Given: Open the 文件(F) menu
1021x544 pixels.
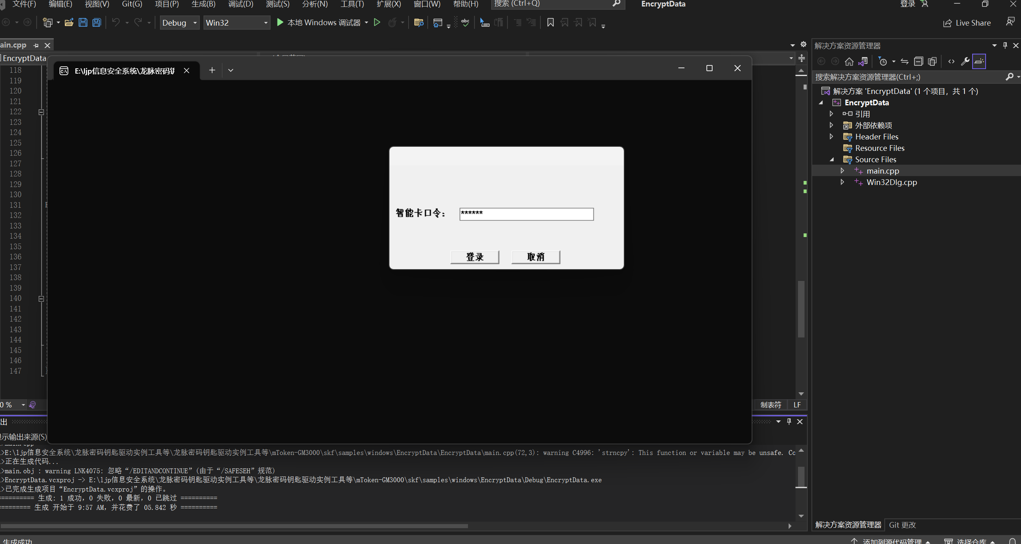Looking at the screenshot, I should point(24,4).
